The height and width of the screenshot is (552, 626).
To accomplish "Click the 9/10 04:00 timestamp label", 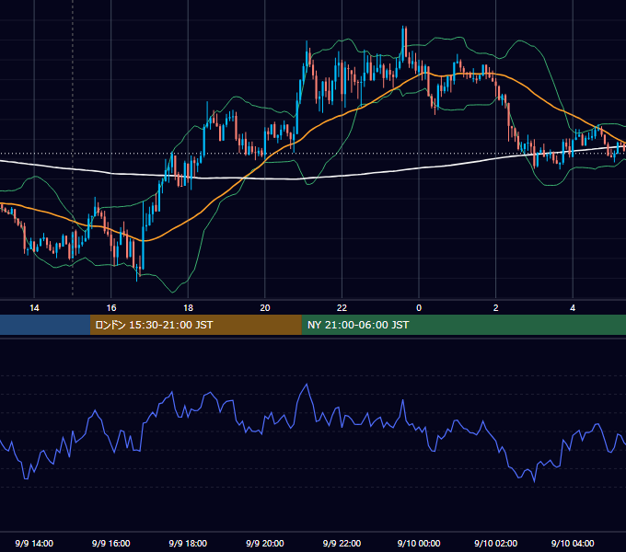I will click(x=573, y=543).
